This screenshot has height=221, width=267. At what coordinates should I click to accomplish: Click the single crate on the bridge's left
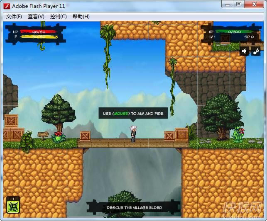tap(85, 136)
